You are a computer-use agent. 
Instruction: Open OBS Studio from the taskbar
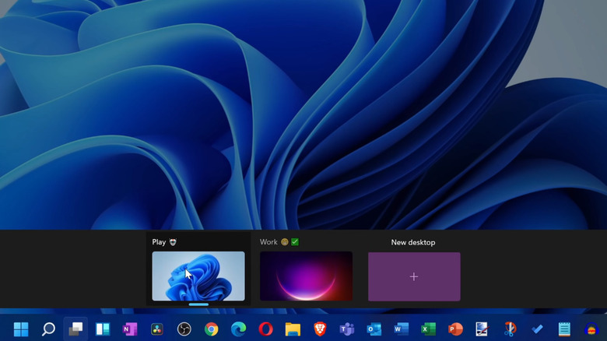(184, 329)
